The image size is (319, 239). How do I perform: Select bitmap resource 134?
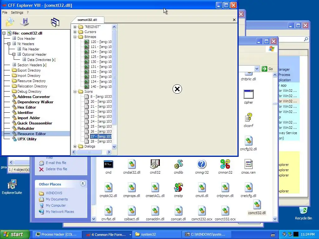pyautogui.click(x=101, y=82)
